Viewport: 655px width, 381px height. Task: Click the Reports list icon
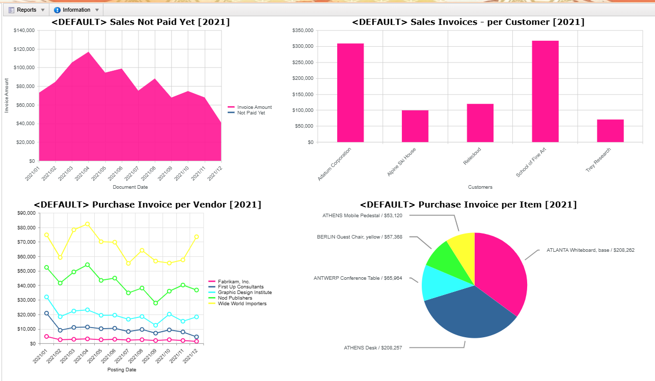(x=11, y=10)
